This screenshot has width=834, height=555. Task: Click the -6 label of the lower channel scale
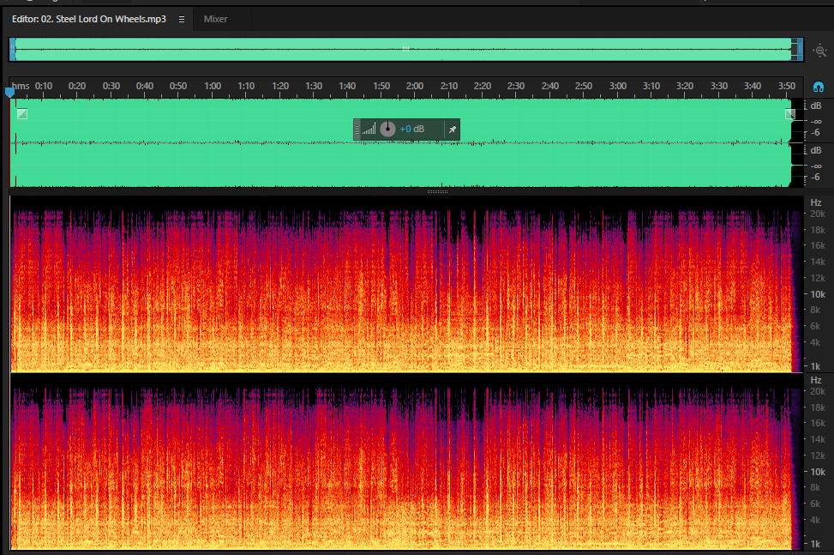[x=815, y=178]
